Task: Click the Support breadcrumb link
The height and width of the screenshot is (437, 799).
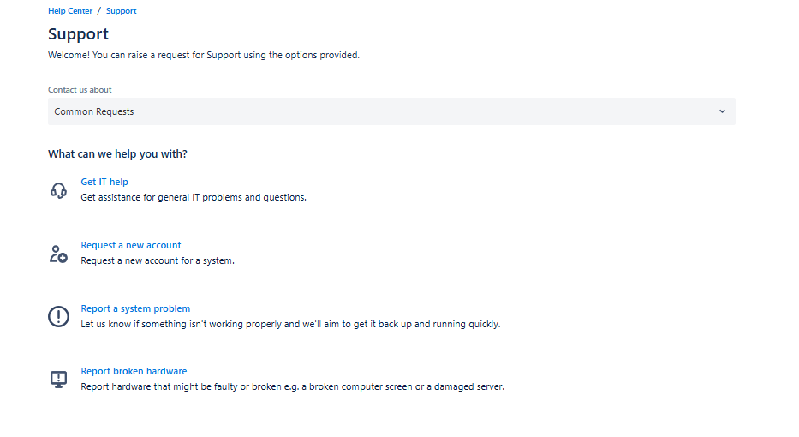Action: click(121, 11)
